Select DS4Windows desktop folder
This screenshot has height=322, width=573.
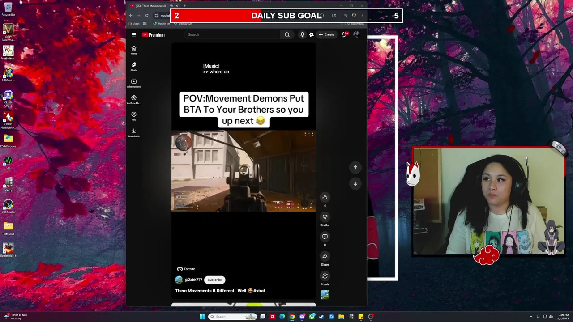coord(8,140)
